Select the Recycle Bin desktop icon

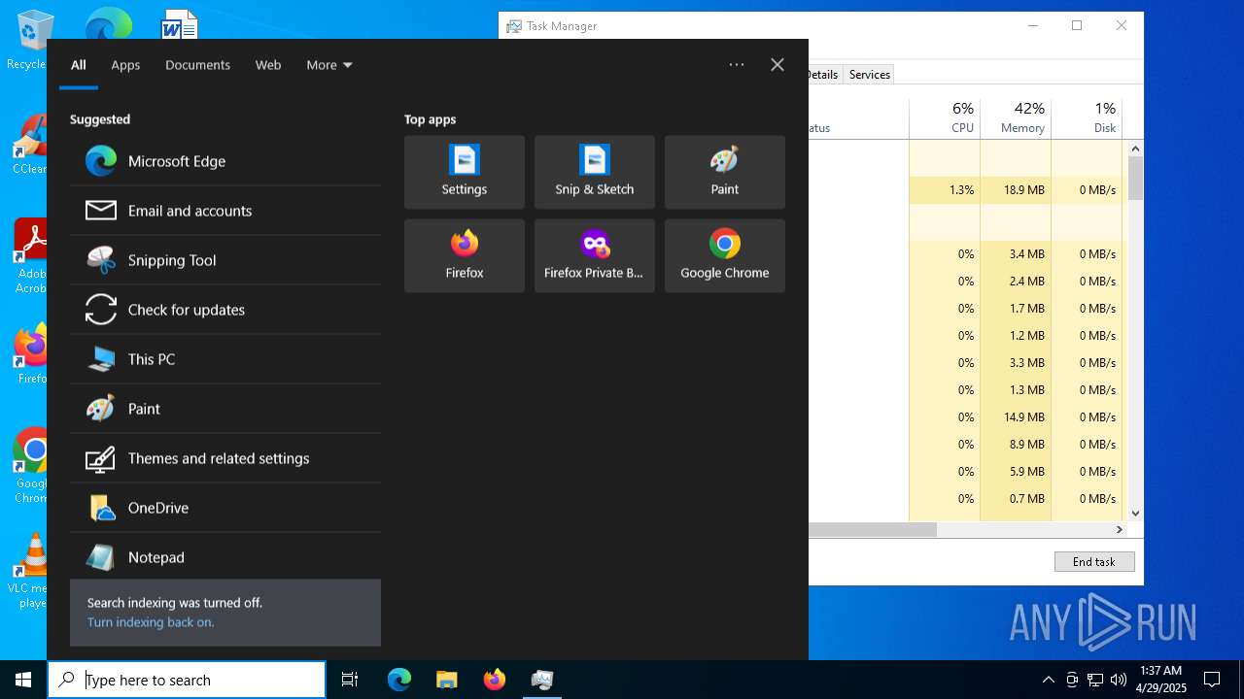27,41
